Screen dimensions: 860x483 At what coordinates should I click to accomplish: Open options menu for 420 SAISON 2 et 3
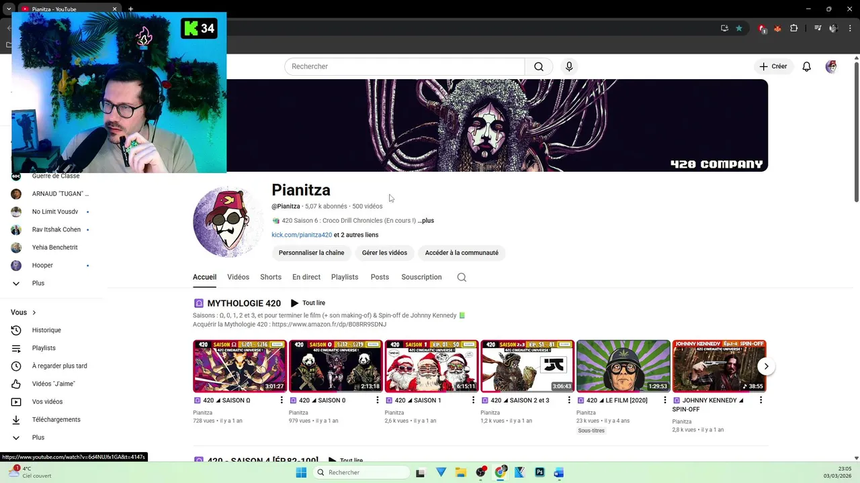coord(569,400)
